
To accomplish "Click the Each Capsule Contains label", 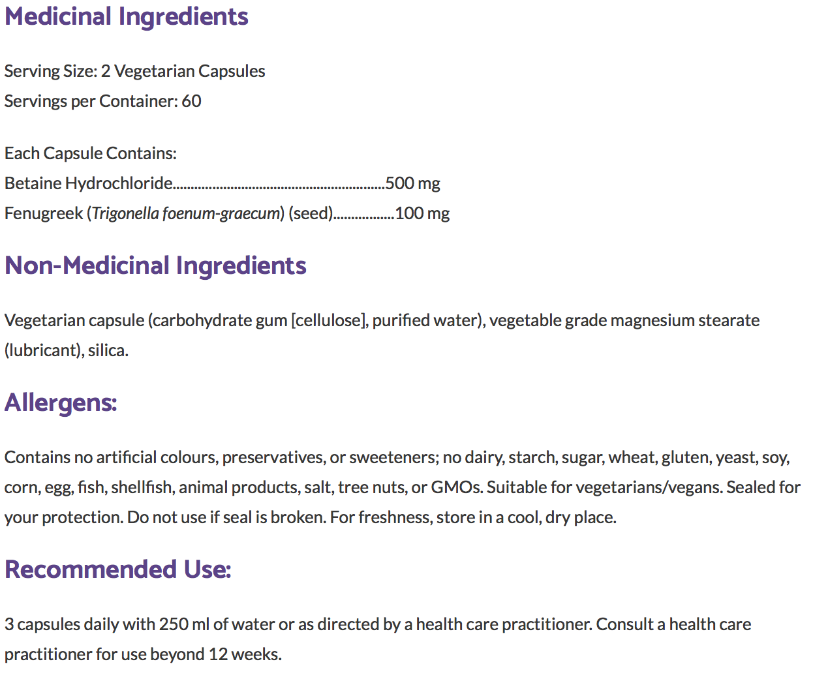I will point(90,153).
